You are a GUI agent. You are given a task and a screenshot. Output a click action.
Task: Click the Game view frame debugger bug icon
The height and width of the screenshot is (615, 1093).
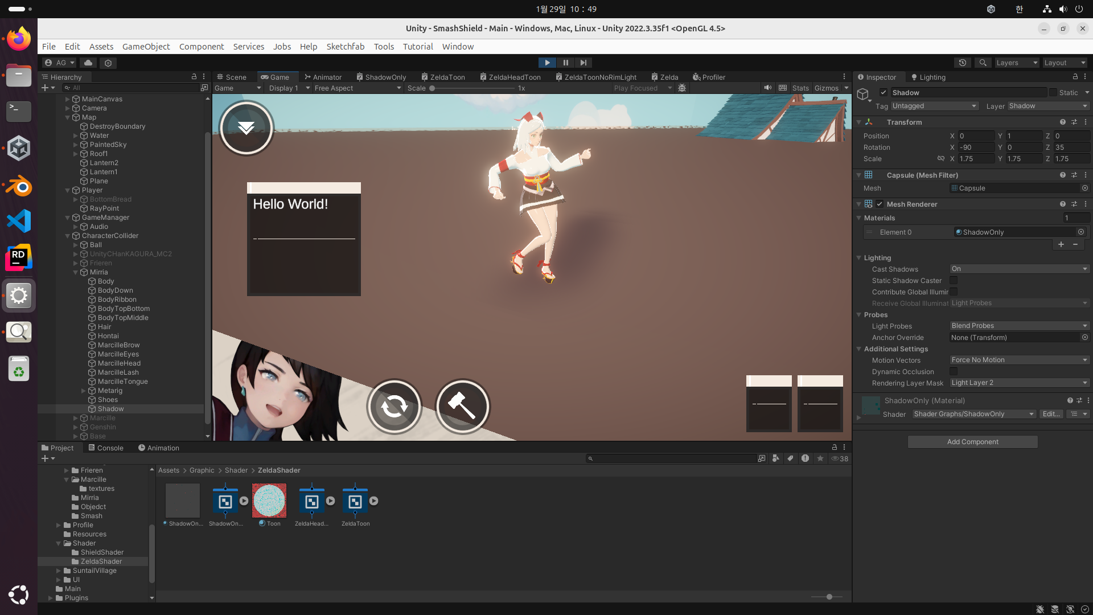[682, 88]
